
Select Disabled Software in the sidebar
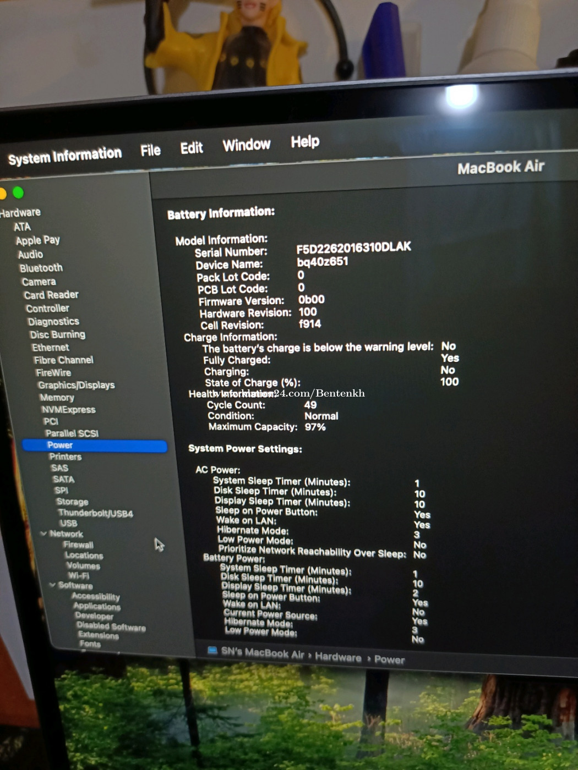click(x=111, y=626)
